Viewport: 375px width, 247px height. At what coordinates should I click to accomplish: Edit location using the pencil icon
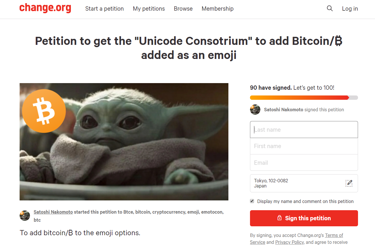tap(349, 183)
